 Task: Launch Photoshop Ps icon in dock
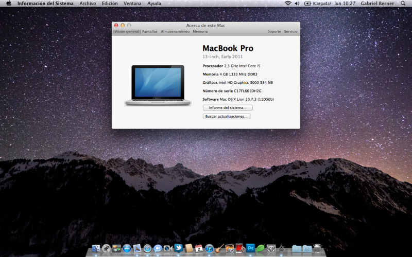click(x=250, y=248)
